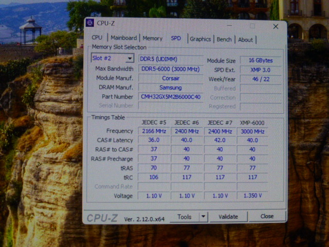Click the 2166 MHz frequency cell
329x247 pixels.
tap(154, 131)
